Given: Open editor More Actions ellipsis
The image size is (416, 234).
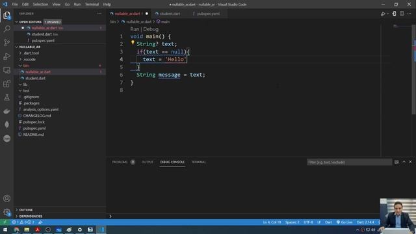Looking at the screenshot, I should tap(409, 14).
